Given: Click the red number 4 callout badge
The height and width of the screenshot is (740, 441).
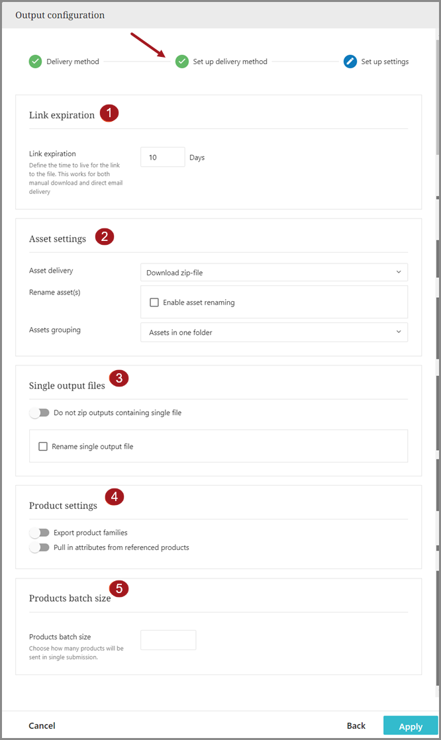Looking at the screenshot, I should point(115,497).
